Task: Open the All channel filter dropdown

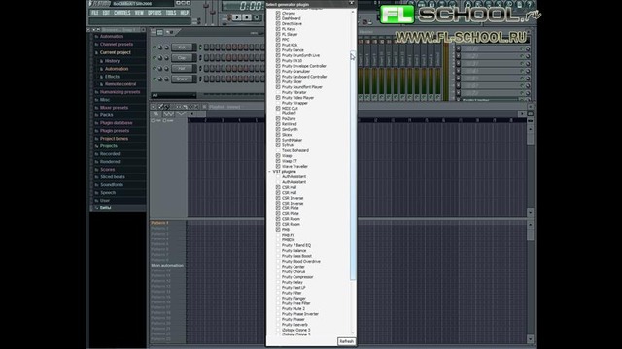Action: (174, 95)
